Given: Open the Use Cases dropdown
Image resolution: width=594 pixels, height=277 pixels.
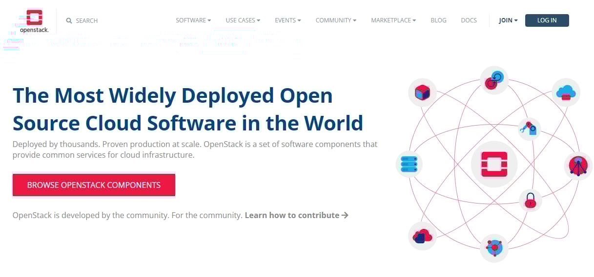Looking at the screenshot, I should point(243,20).
